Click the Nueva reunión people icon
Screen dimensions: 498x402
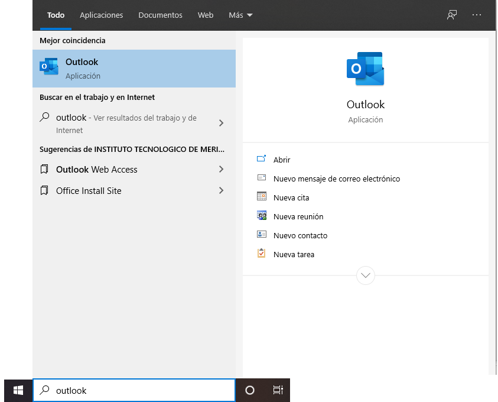[x=261, y=215]
